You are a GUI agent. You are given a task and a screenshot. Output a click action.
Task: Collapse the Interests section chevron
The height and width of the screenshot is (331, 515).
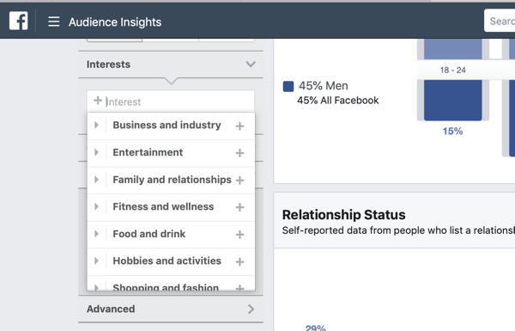(x=251, y=64)
